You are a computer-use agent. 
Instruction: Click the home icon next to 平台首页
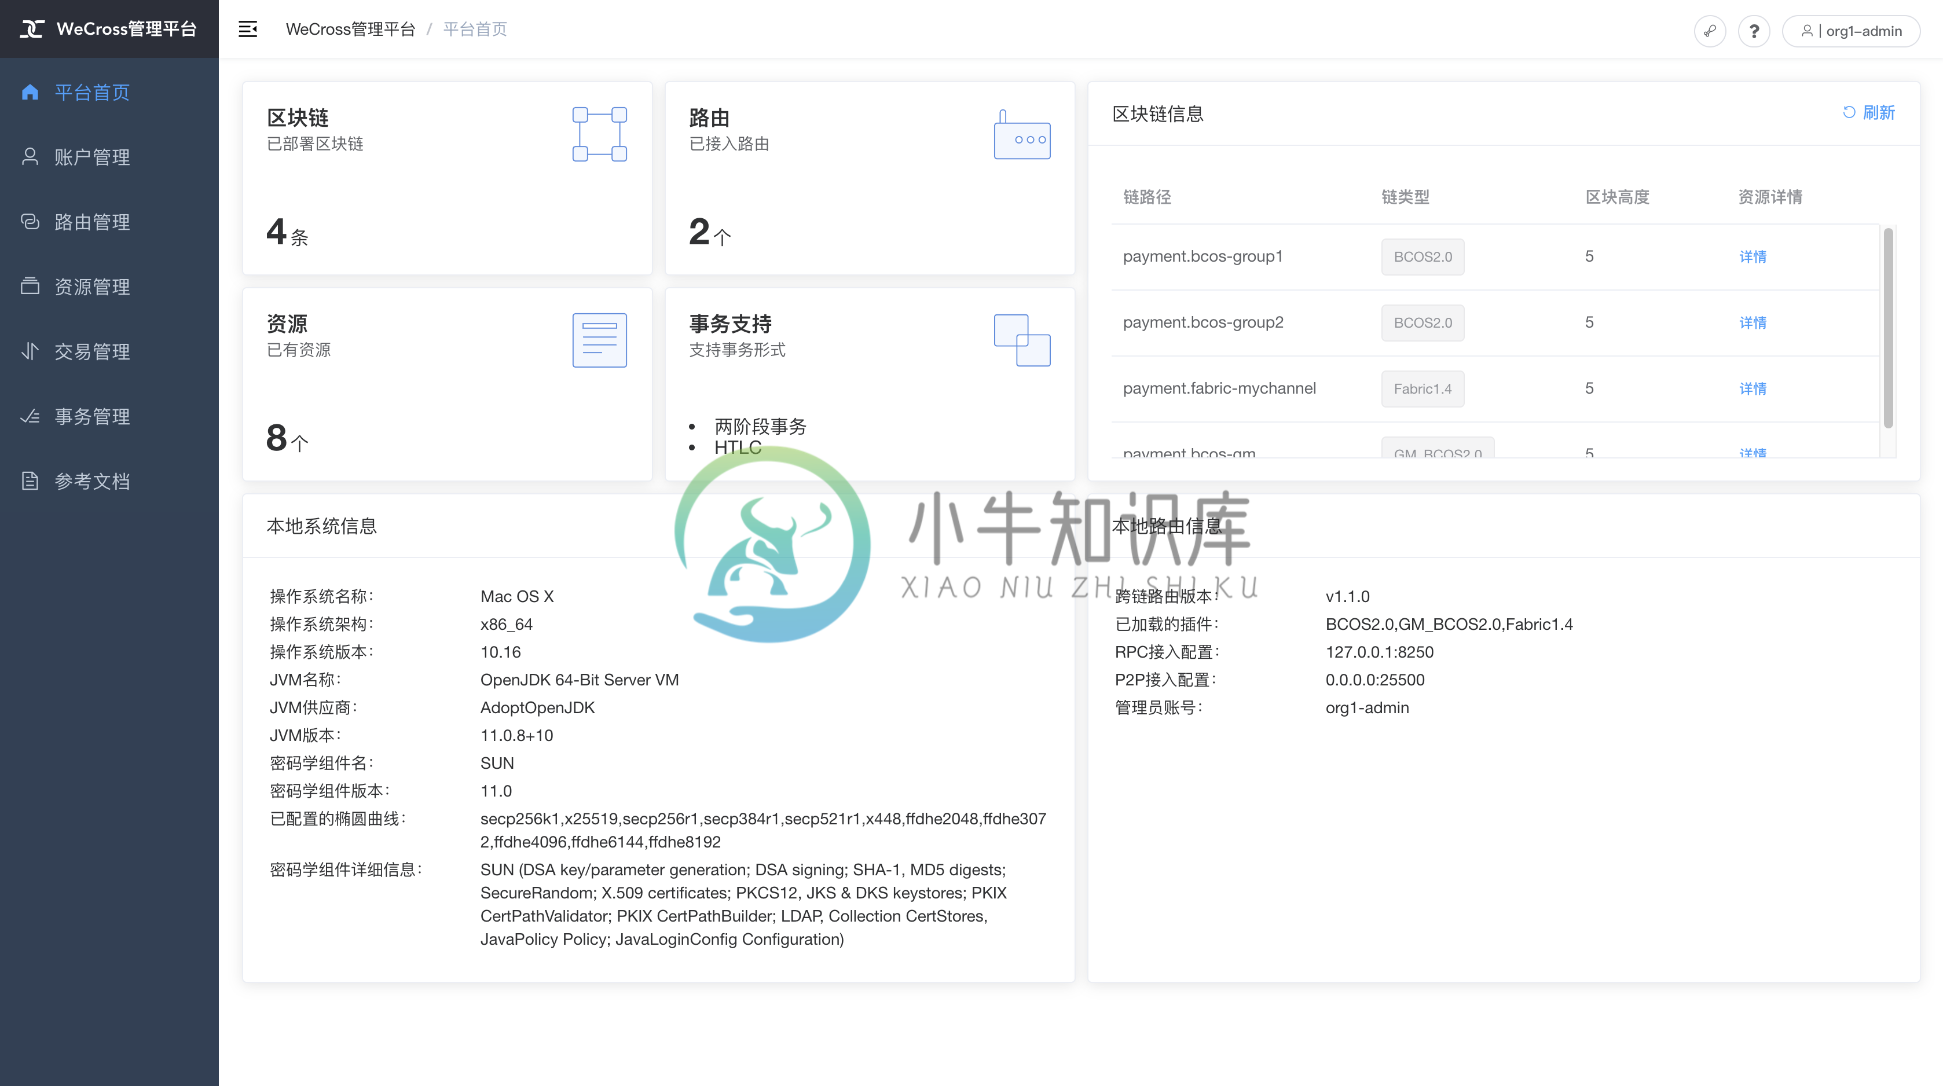(30, 92)
